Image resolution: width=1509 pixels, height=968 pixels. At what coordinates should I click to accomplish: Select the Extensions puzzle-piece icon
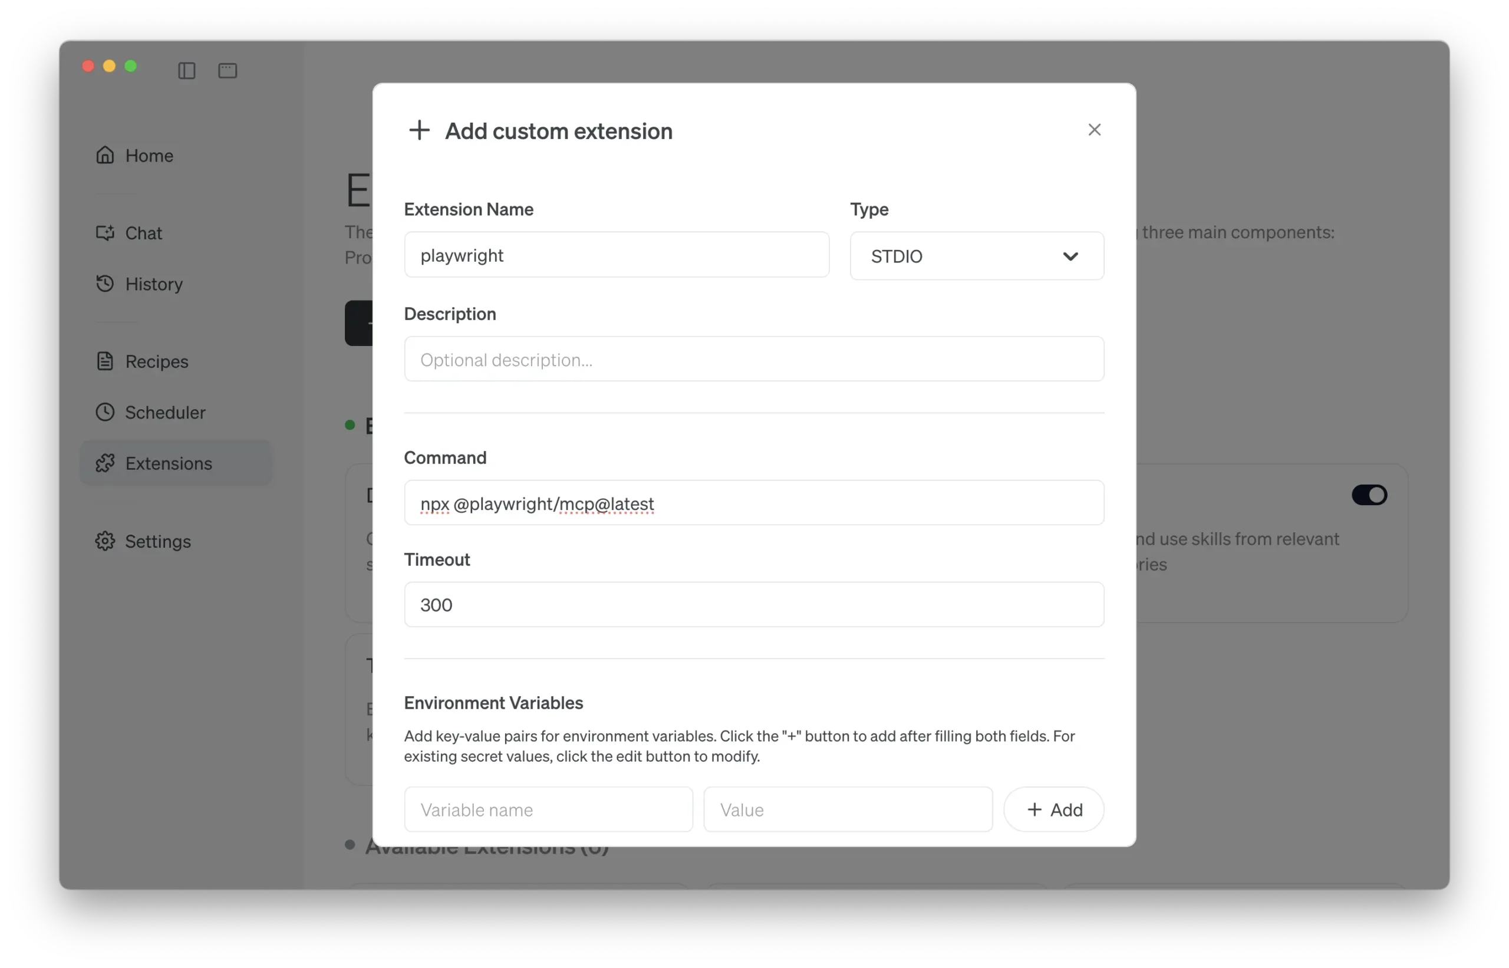[105, 463]
